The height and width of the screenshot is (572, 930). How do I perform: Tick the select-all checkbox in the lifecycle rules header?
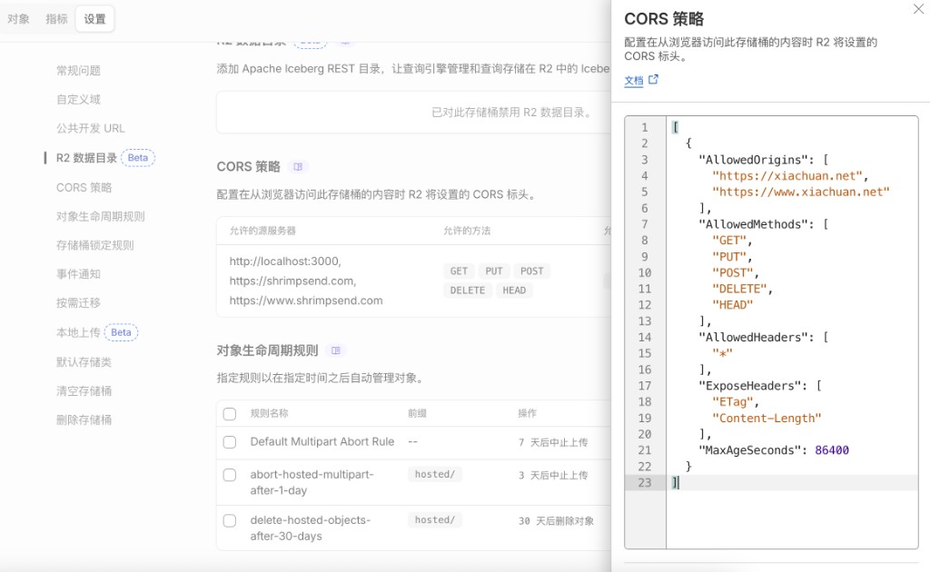pyautogui.click(x=230, y=414)
